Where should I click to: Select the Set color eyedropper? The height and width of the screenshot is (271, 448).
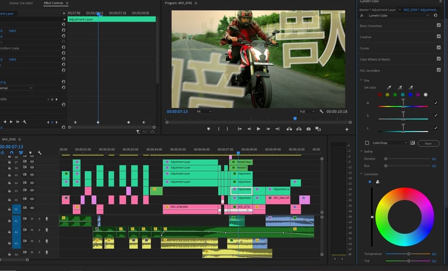click(389, 87)
